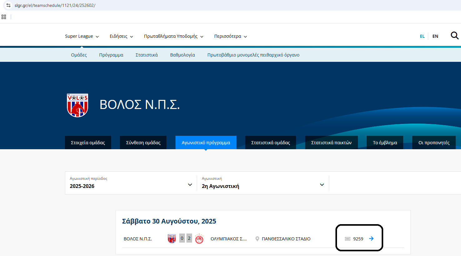
Task: Expand the Ειδήσεις menu
Action: click(x=121, y=36)
